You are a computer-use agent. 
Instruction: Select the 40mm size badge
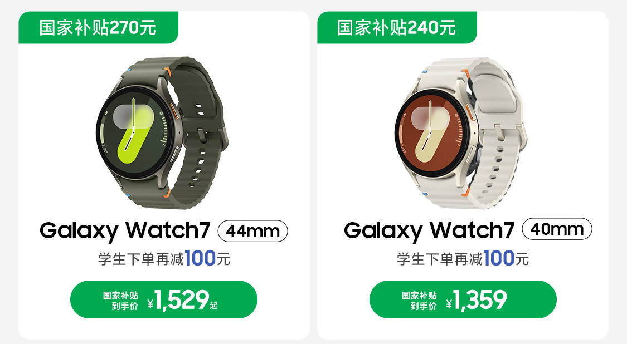point(557,229)
